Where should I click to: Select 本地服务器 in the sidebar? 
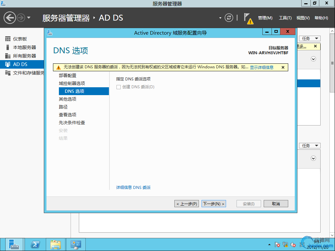point(22,47)
